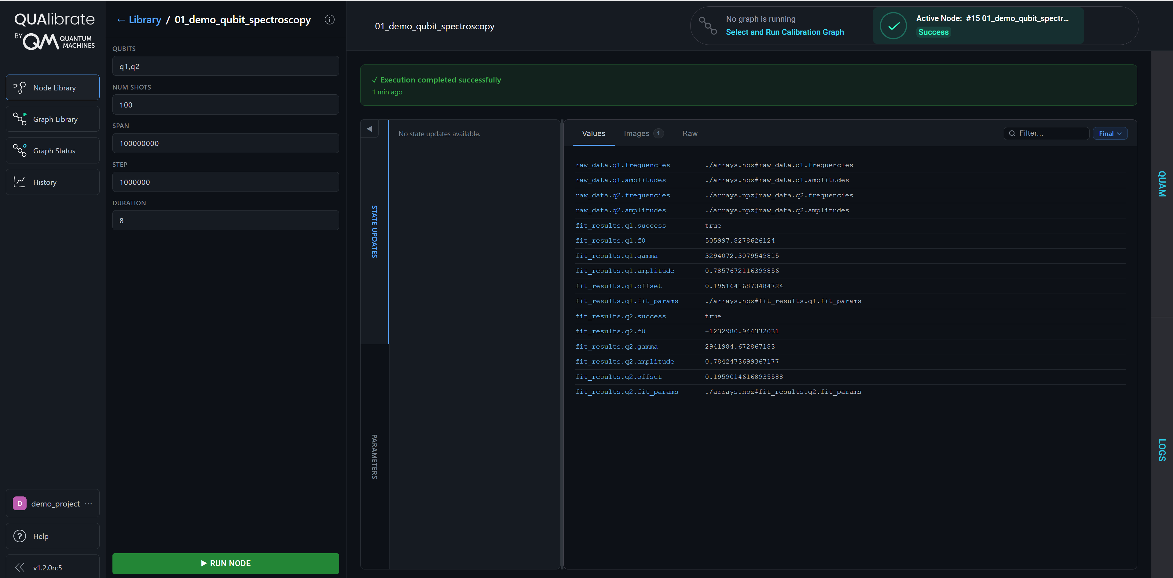Image resolution: width=1173 pixels, height=578 pixels.
Task: Click fit_results.q2.f0 value -1232980.944332031
Action: pos(742,331)
